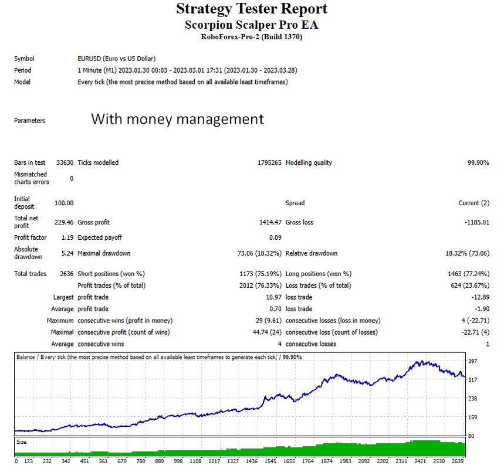This screenshot has height=469, width=504.
Task: Click the Gross profit value 1414.47
Action: [x=270, y=222]
